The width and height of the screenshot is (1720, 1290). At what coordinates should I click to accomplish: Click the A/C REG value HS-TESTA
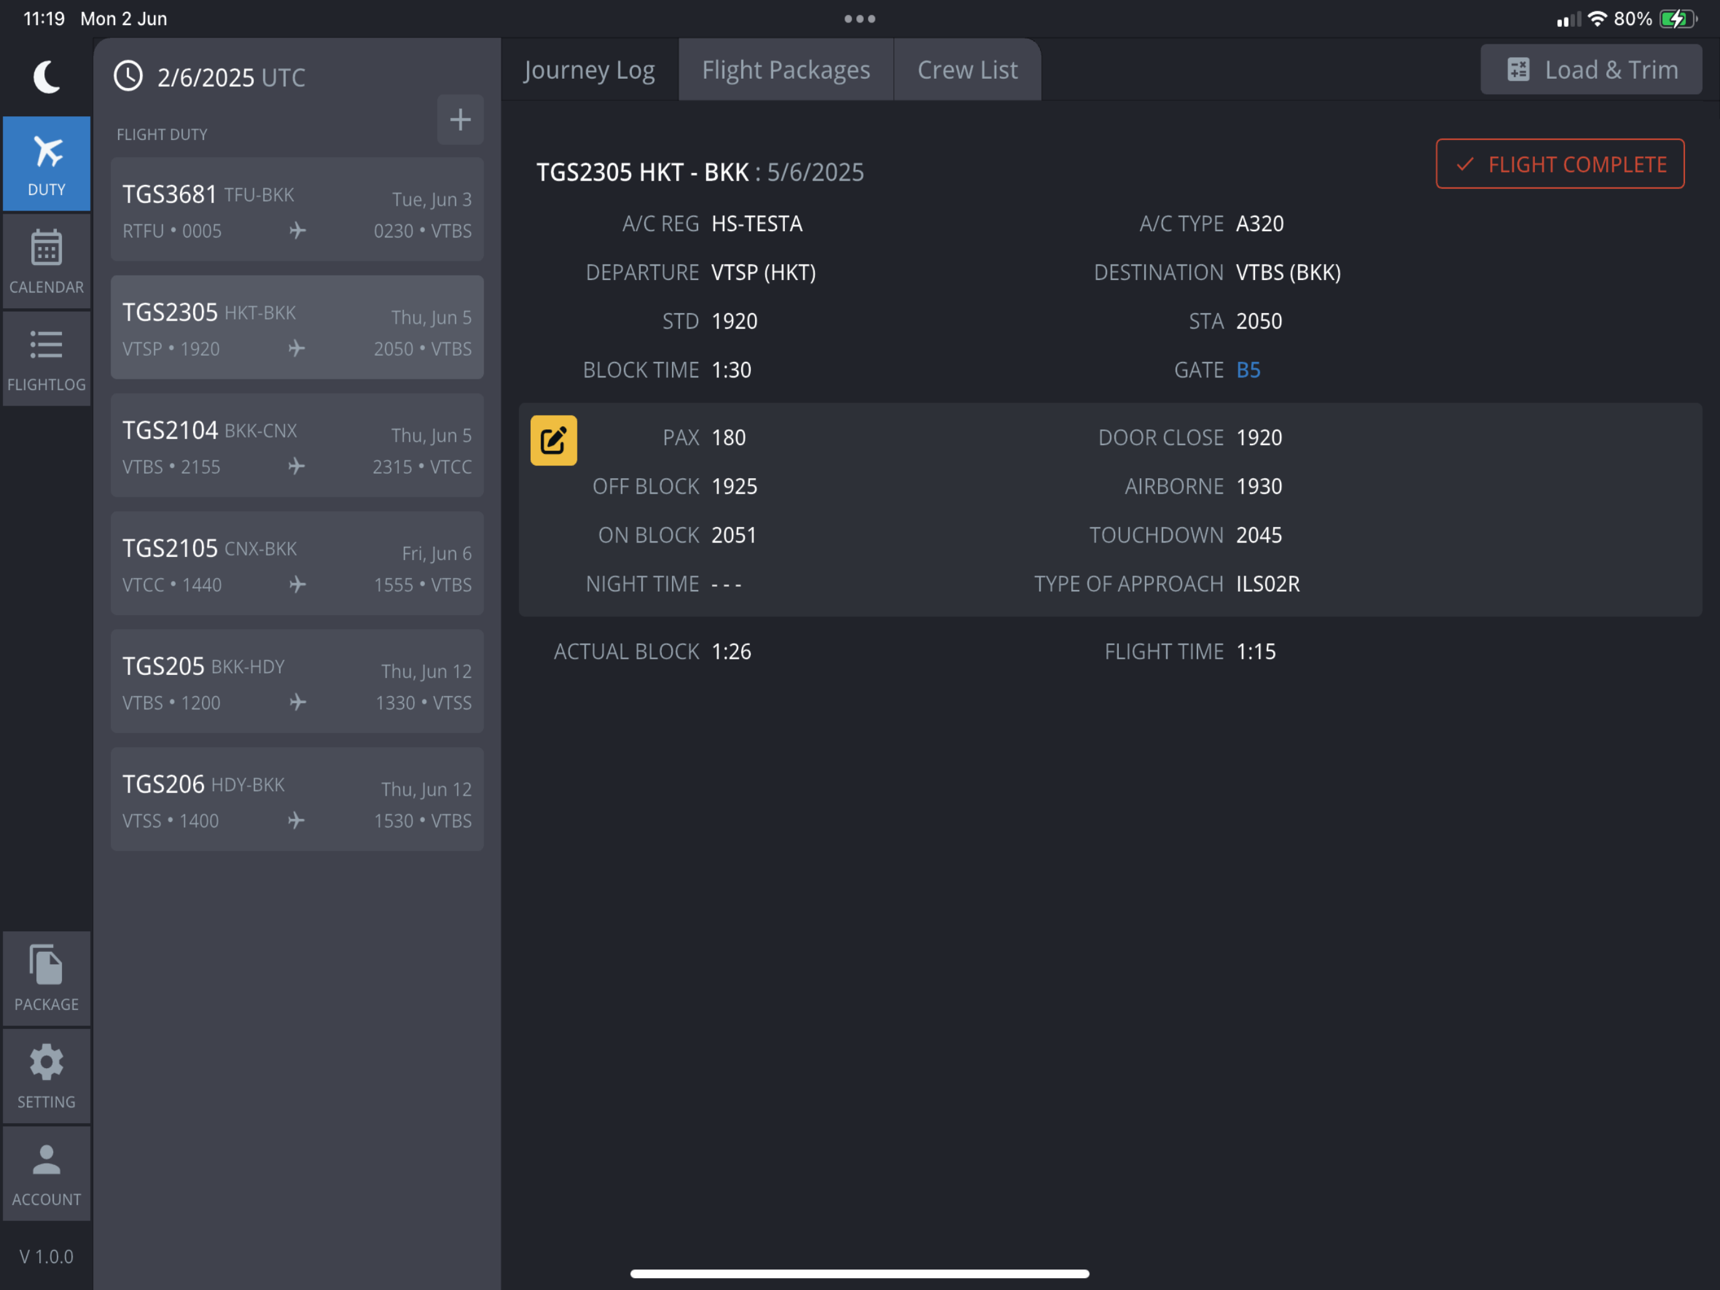click(757, 224)
